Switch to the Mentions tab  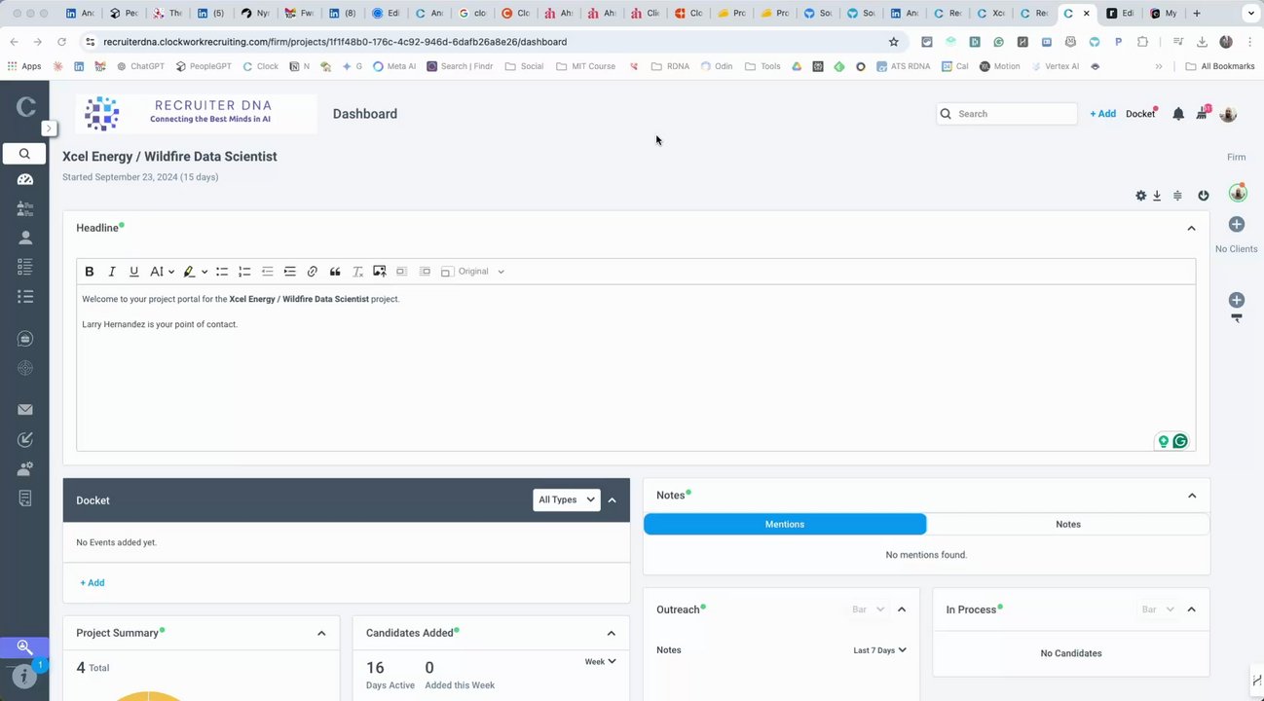[x=785, y=524]
